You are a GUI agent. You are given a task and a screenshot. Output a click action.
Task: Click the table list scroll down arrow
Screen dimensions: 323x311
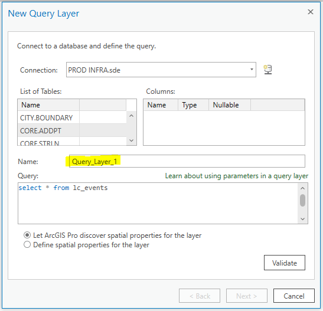click(x=132, y=140)
